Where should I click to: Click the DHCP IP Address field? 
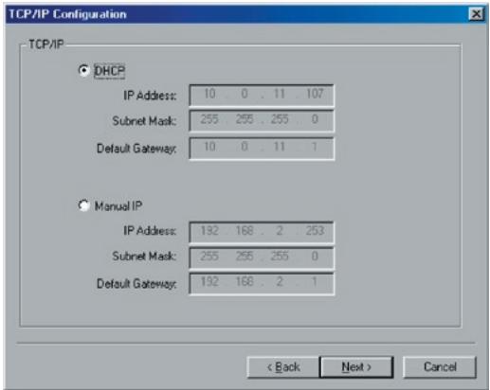click(262, 95)
